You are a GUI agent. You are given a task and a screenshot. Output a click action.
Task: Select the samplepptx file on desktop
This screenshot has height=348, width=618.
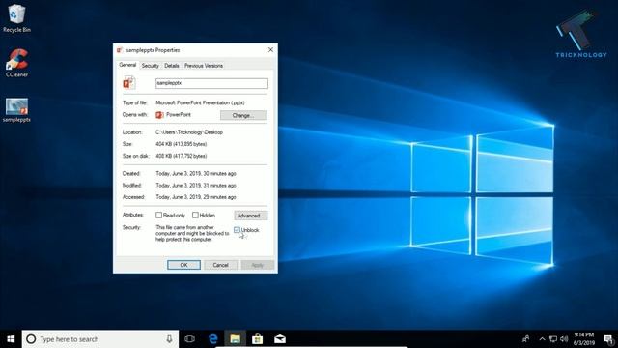16,110
